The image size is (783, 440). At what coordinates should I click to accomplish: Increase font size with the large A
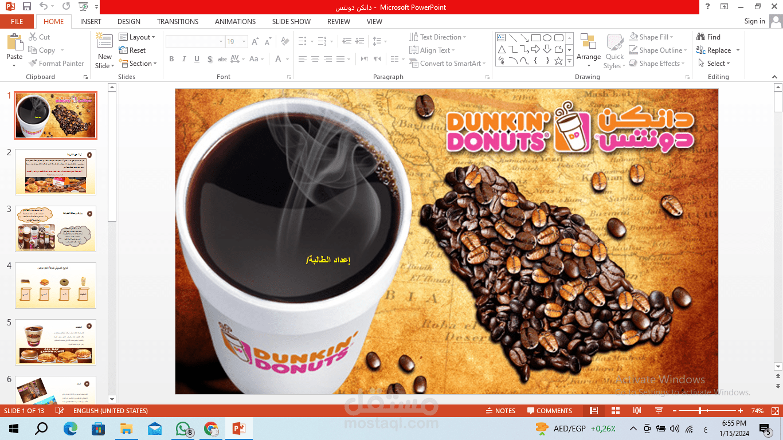[256, 42]
